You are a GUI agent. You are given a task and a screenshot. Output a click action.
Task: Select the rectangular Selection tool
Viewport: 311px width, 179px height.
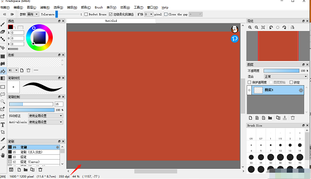click(x=3, y=87)
